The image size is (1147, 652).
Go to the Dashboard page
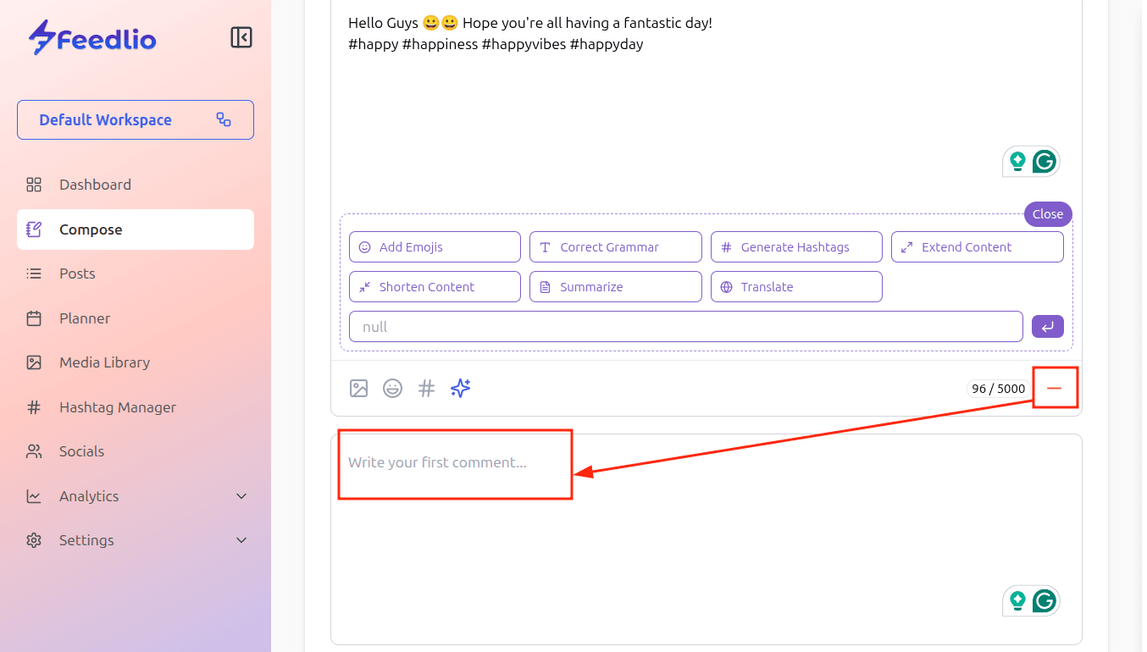click(95, 185)
